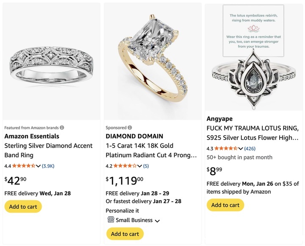Add Amazon Essentials band ring to cart
305x246 pixels.
[x=23, y=207]
